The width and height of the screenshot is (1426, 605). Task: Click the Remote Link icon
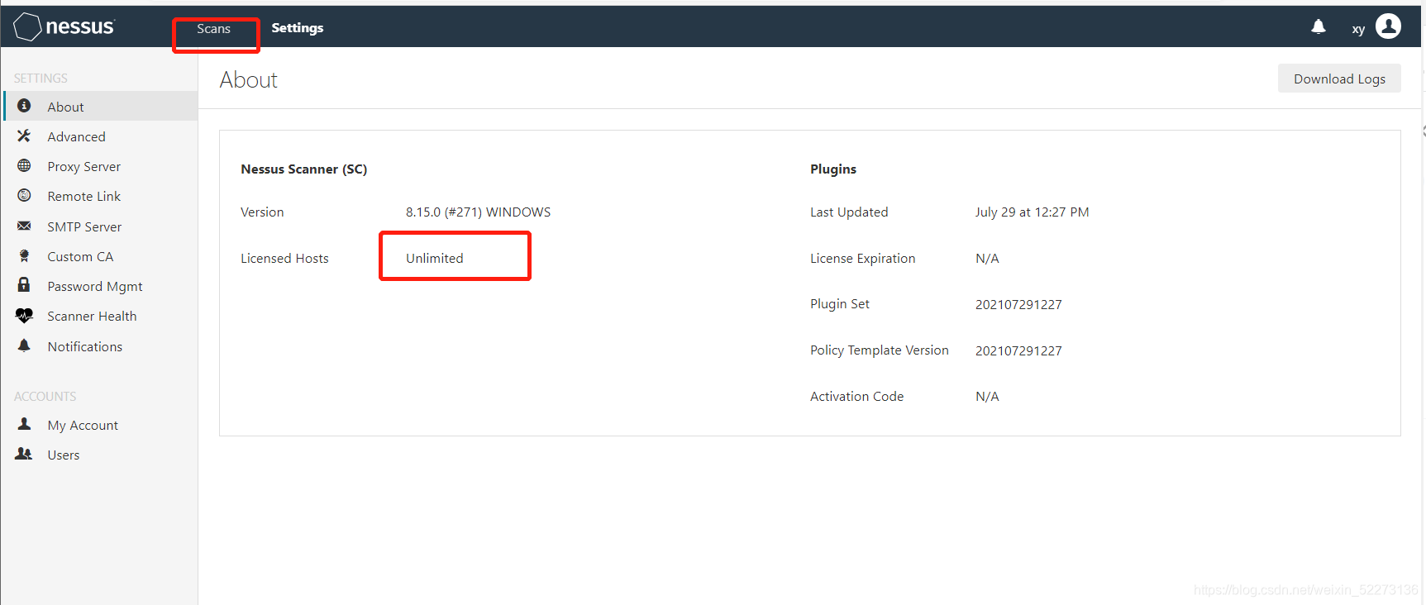[x=24, y=195]
